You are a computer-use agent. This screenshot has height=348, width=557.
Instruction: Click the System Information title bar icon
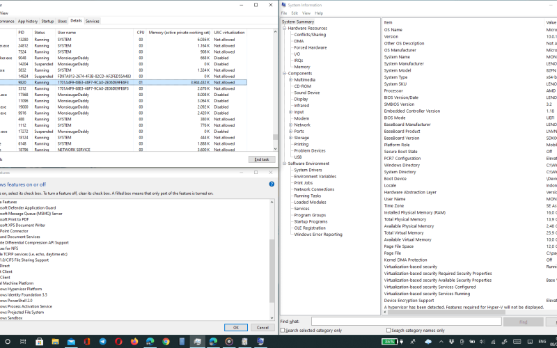(x=283, y=5)
